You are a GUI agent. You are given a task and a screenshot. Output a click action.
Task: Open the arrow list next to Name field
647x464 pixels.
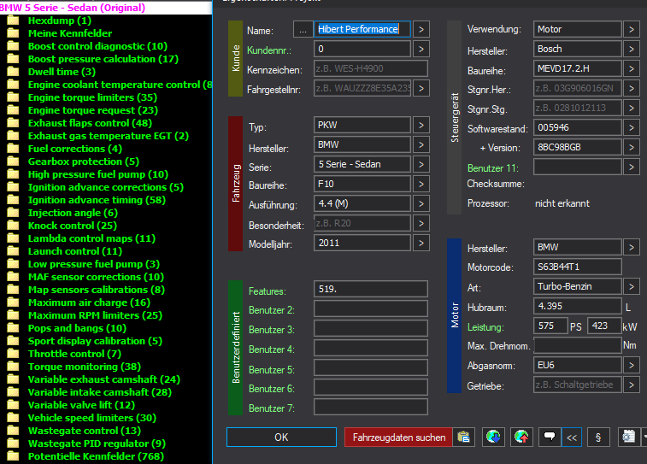(421, 29)
